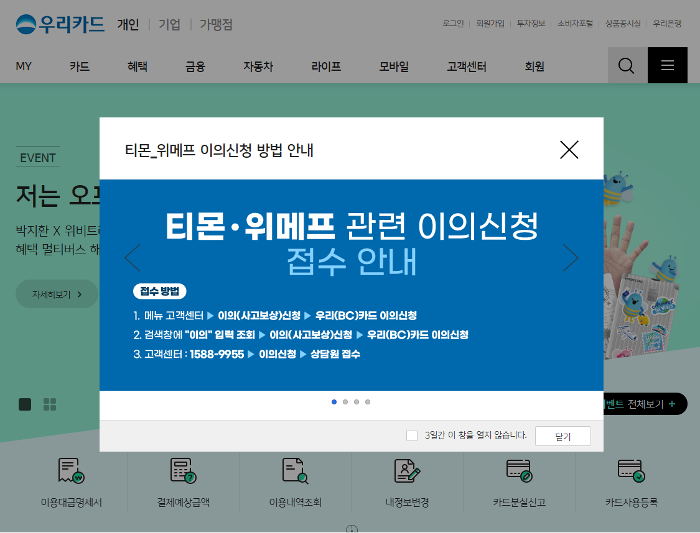Switch to 가맹점 tab
The width and height of the screenshot is (700, 533).
coord(216,24)
